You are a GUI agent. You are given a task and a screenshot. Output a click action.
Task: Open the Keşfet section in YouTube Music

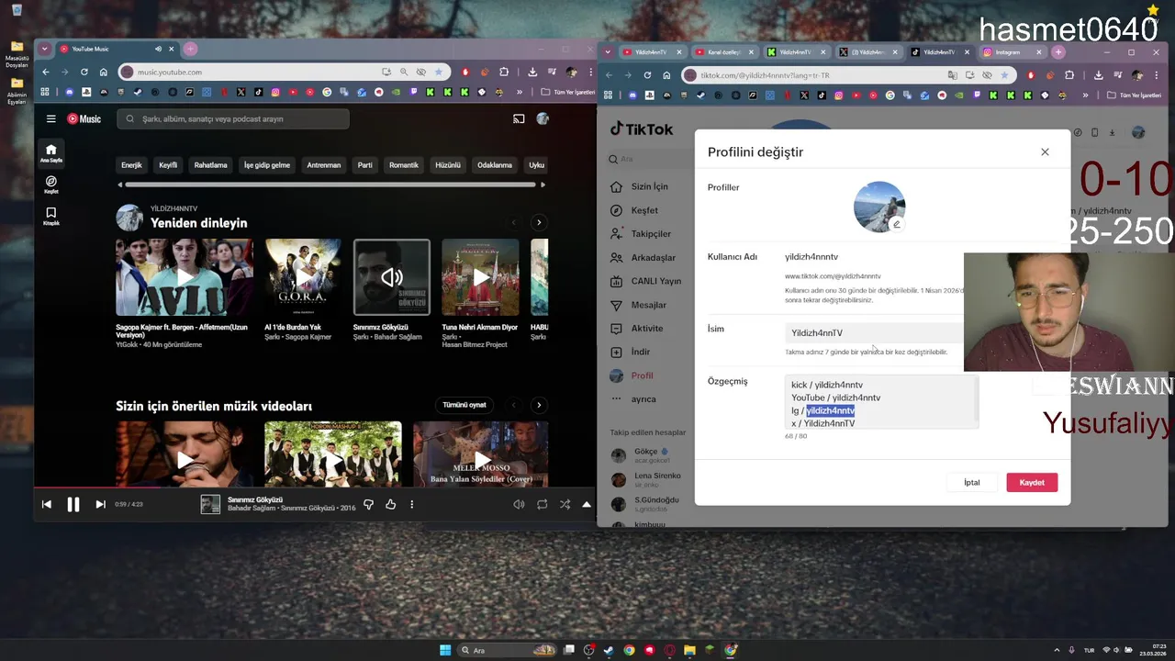point(51,185)
